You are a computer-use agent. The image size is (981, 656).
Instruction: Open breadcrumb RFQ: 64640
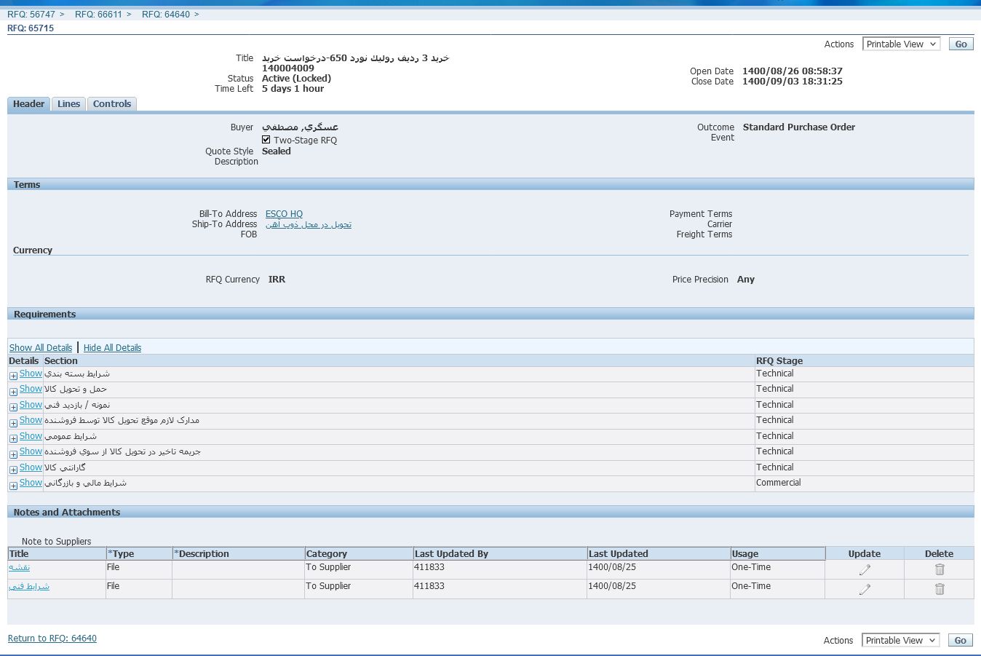click(x=166, y=15)
